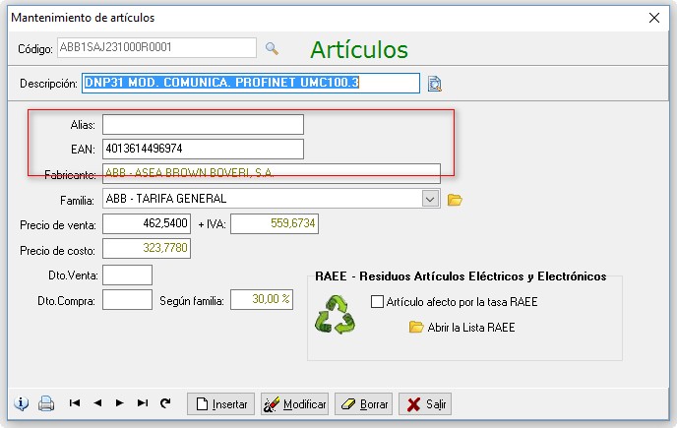Open the folder icon beside Familia
Image resolution: width=677 pixels, height=428 pixels.
click(455, 200)
